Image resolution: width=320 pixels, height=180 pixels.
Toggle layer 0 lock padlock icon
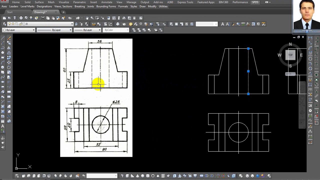(x=20, y=24)
